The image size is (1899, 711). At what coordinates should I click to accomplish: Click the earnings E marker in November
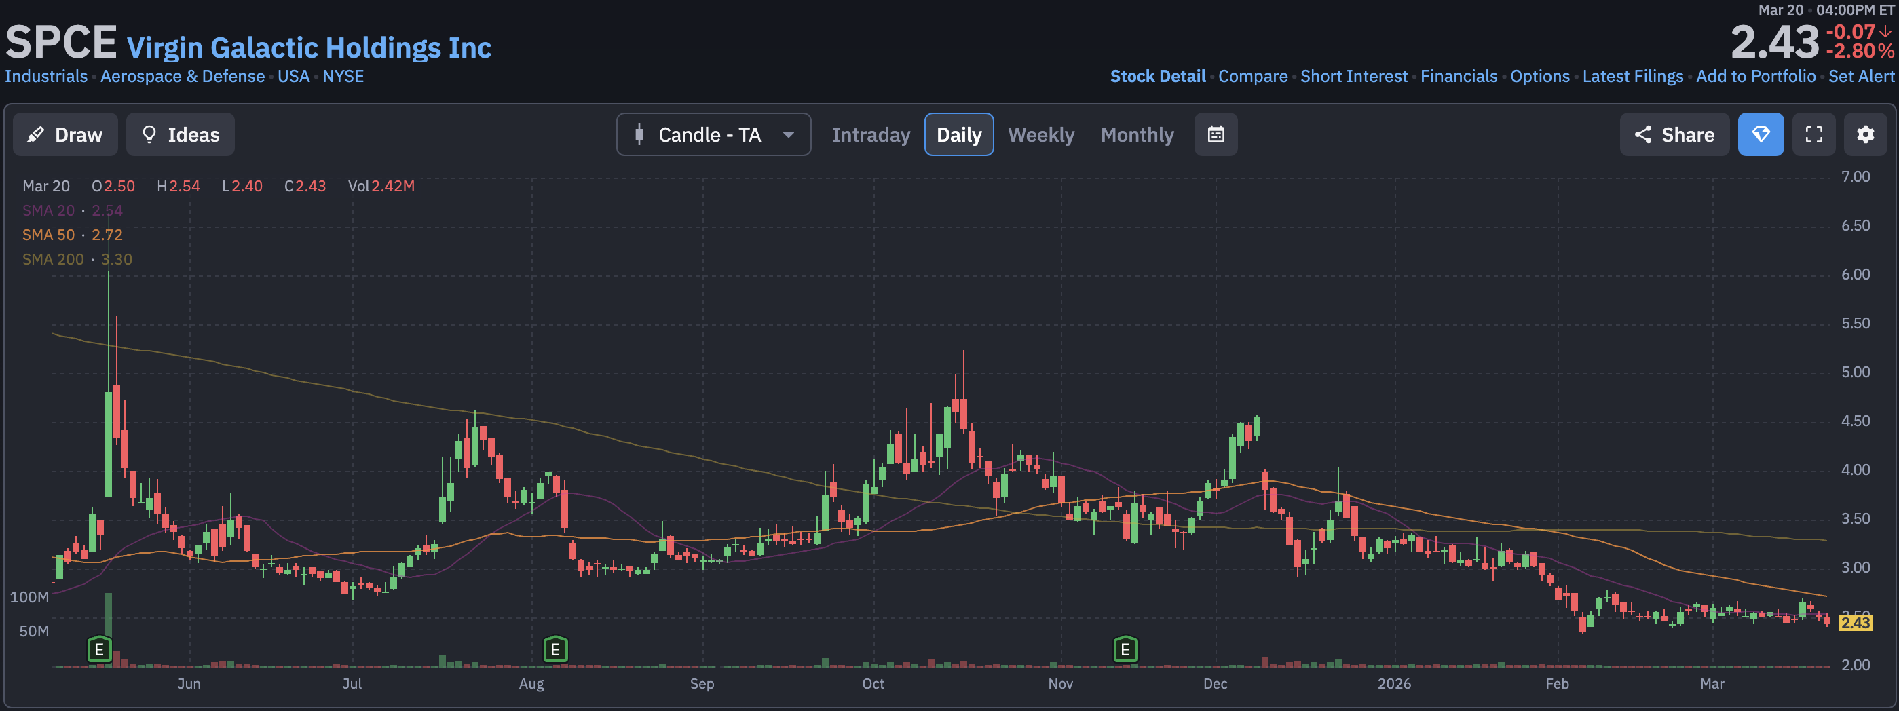(x=1125, y=650)
